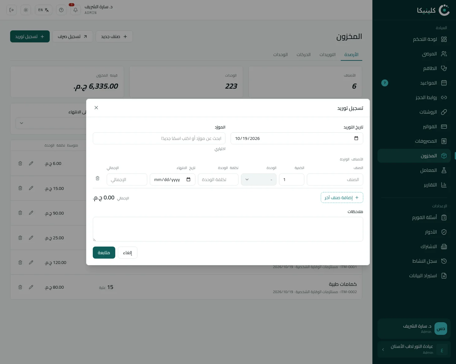Click the روابط الحجز link icon
This screenshot has height=364, width=456.
(444, 97)
